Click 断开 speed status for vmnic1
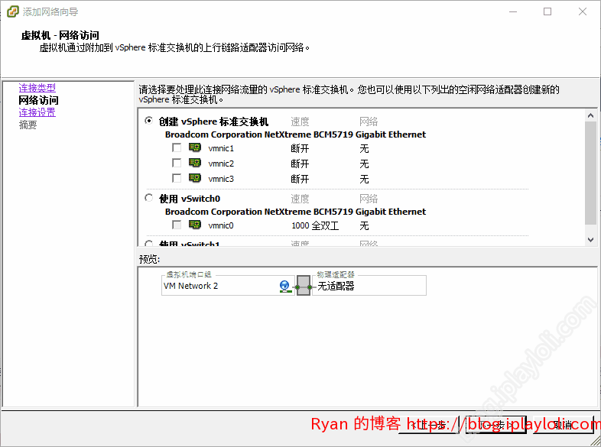Image resolution: width=601 pixels, height=447 pixels. point(300,148)
